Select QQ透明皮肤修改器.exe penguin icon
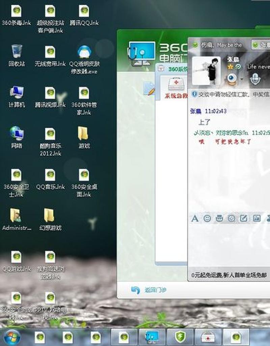270x346 pixels. [x=84, y=60]
